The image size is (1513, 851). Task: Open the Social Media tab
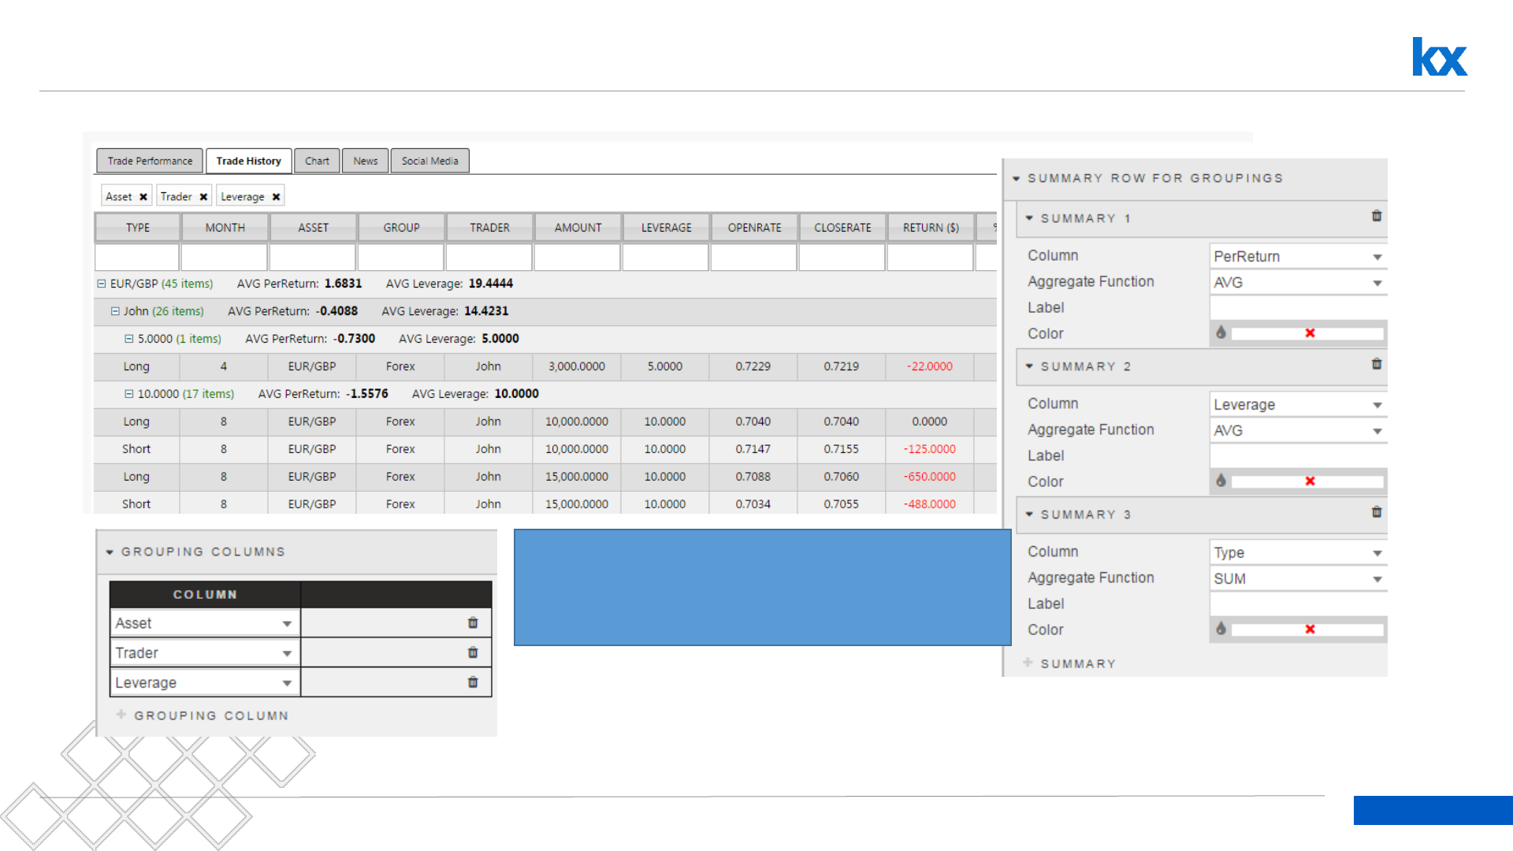pos(429,161)
